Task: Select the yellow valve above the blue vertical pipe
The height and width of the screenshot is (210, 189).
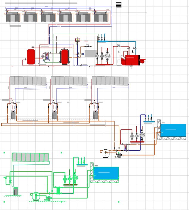Action: click(x=77, y=40)
